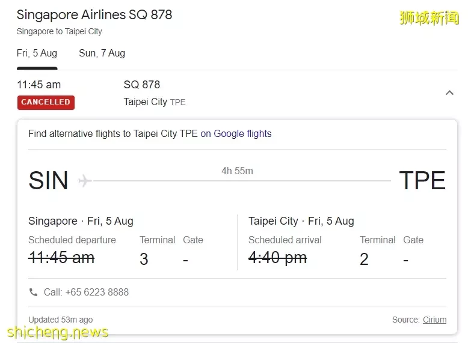The image size is (468, 343).
Task: Switch to the Sun, 7 Aug tab
Action: pyautogui.click(x=102, y=53)
